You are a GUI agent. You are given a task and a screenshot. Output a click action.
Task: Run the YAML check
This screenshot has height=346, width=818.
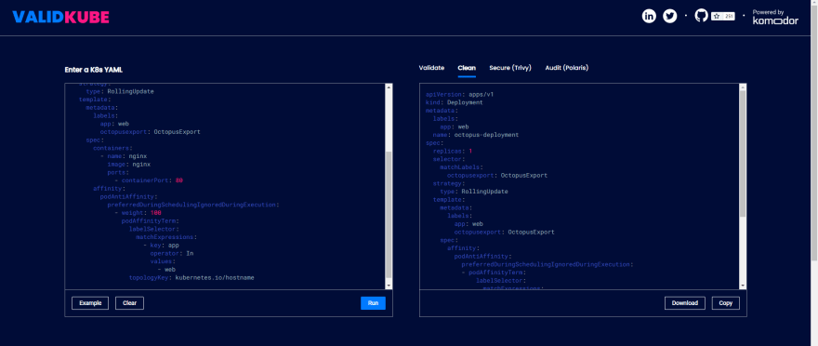coord(373,303)
